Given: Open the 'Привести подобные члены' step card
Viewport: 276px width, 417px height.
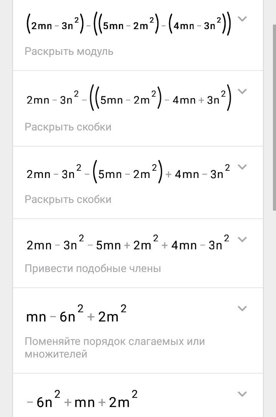Looking at the screenshot, I should [x=138, y=253].
